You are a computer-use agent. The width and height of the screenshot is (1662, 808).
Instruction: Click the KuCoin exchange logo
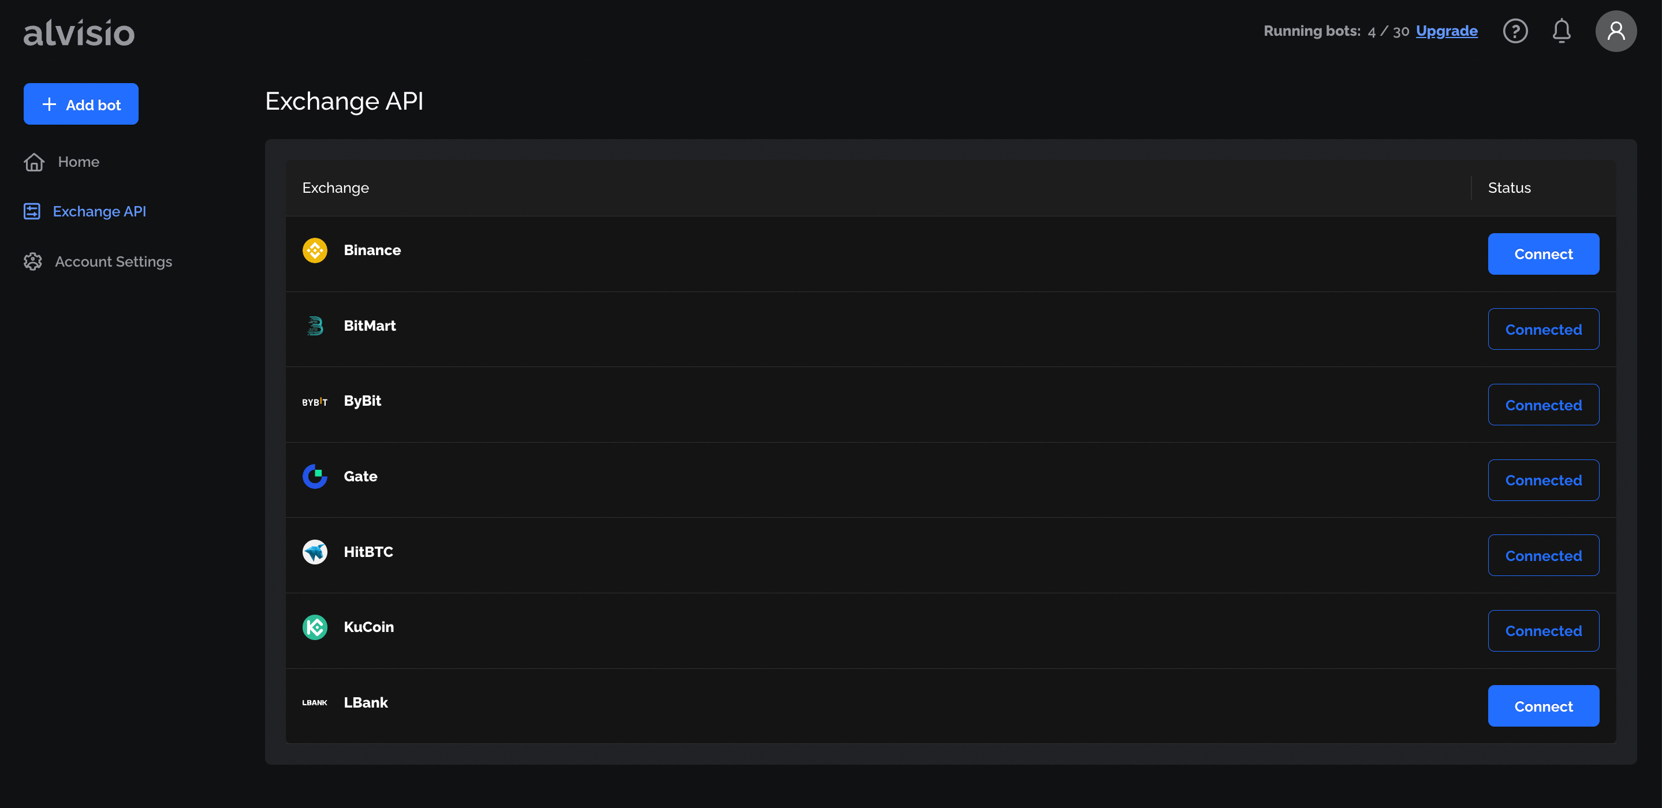pyautogui.click(x=315, y=627)
